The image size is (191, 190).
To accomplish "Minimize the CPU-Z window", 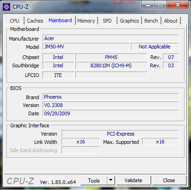I will (148, 5).
